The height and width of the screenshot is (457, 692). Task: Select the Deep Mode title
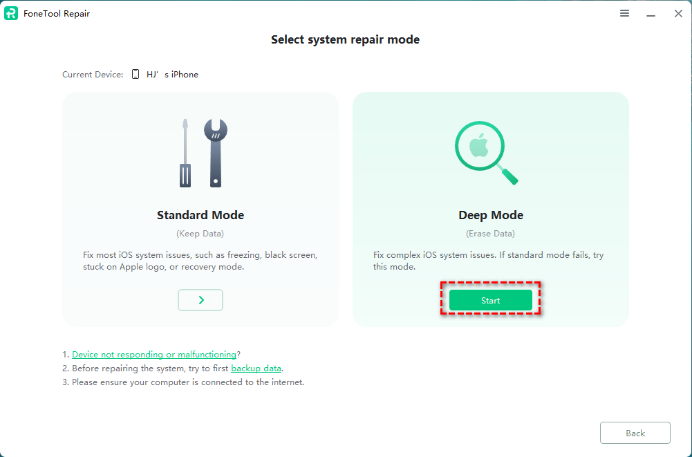click(491, 215)
